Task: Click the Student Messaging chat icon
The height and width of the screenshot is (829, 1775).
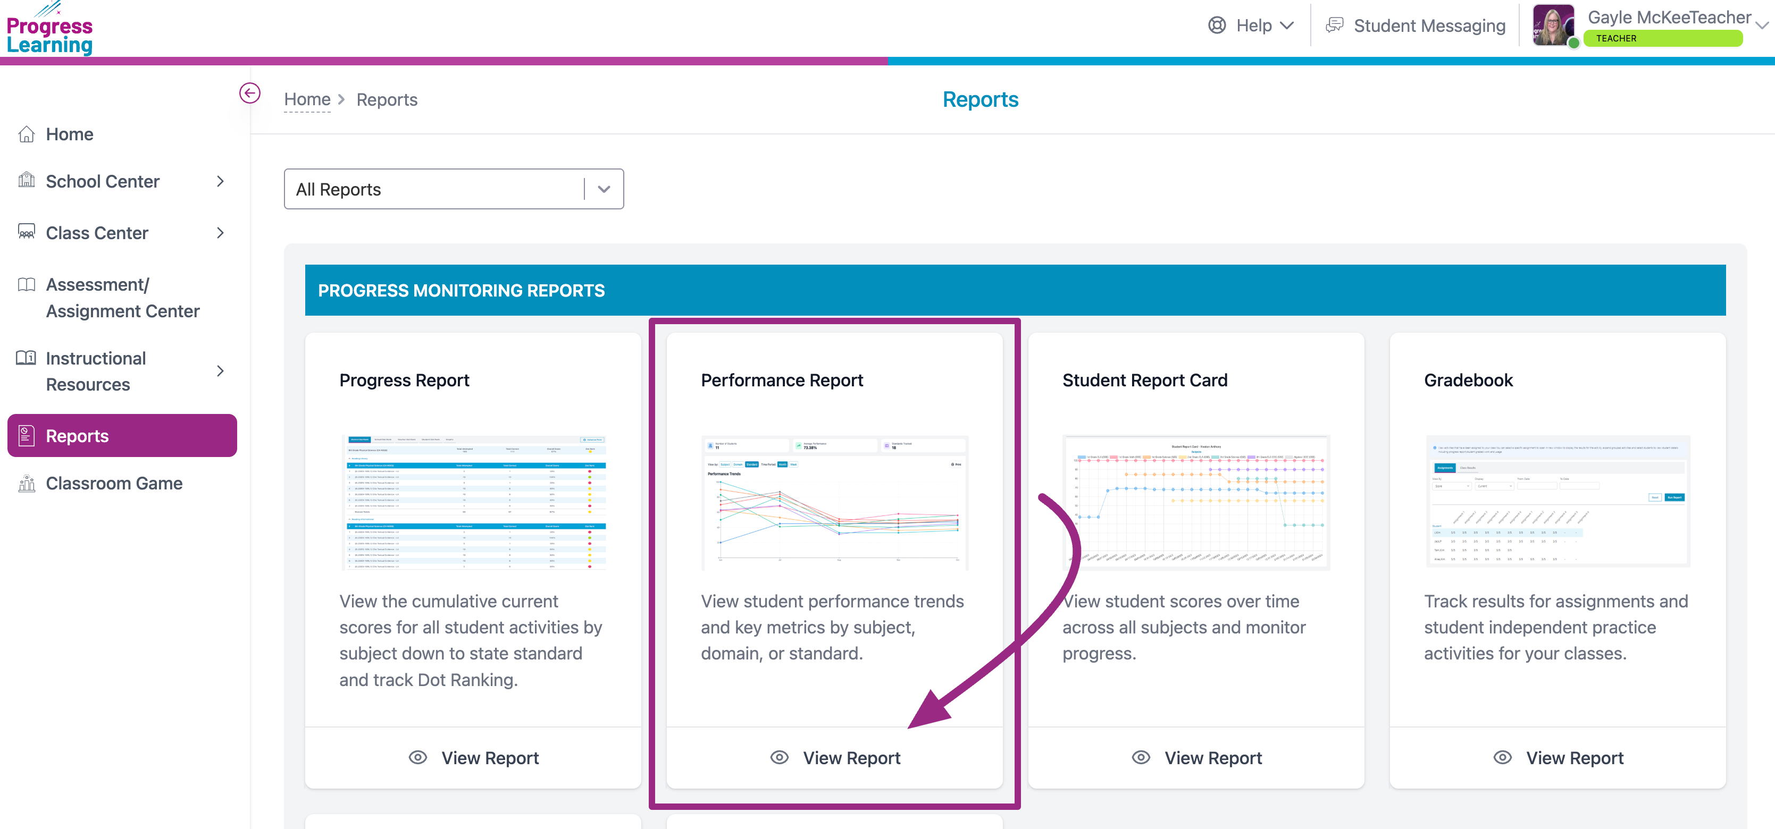Action: [x=1335, y=26]
